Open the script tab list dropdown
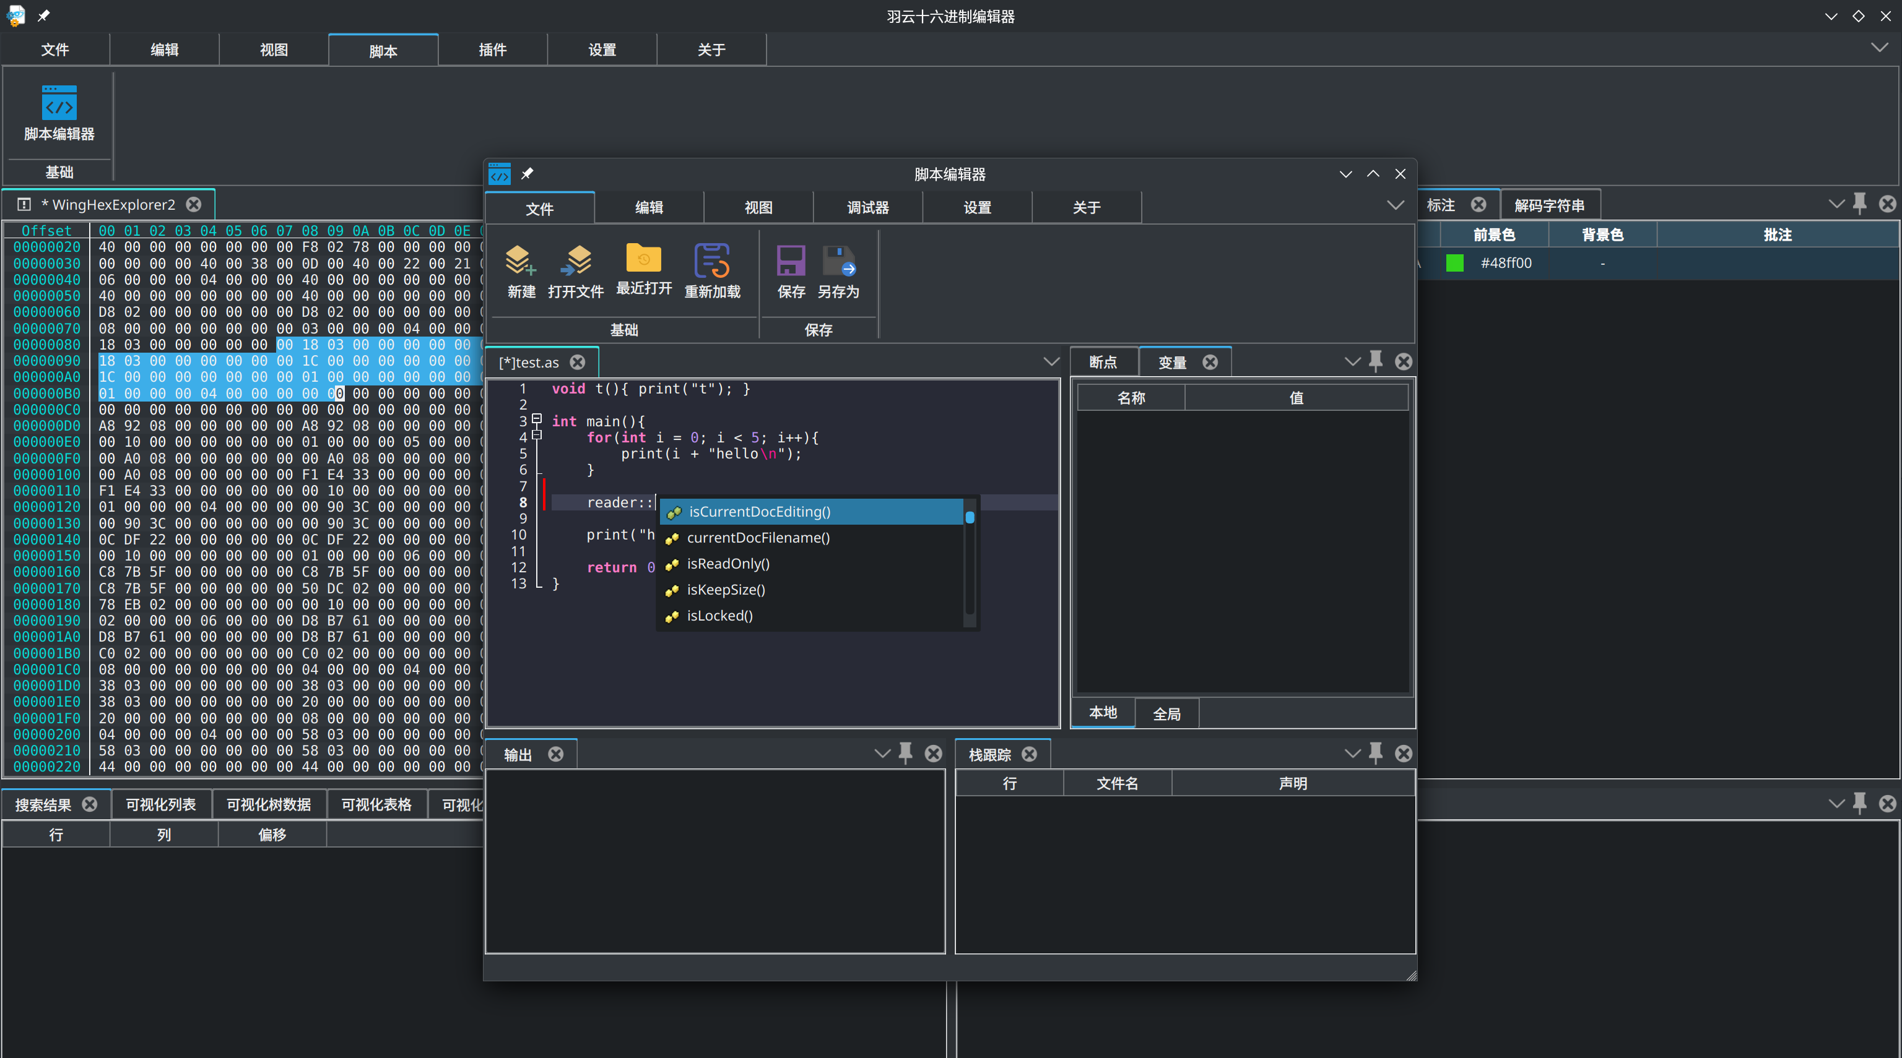The width and height of the screenshot is (1902, 1058). click(x=1051, y=361)
